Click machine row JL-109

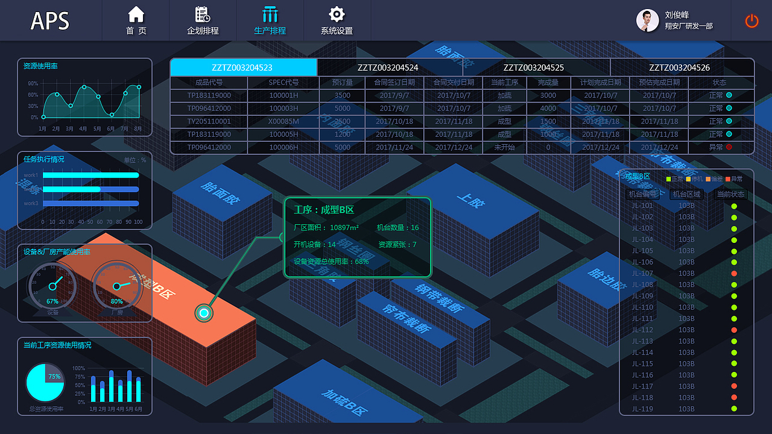click(686, 296)
